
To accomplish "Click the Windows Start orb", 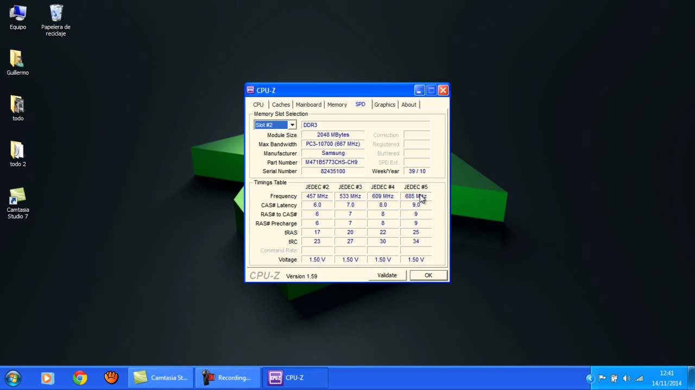I will (x=13, y=378).
